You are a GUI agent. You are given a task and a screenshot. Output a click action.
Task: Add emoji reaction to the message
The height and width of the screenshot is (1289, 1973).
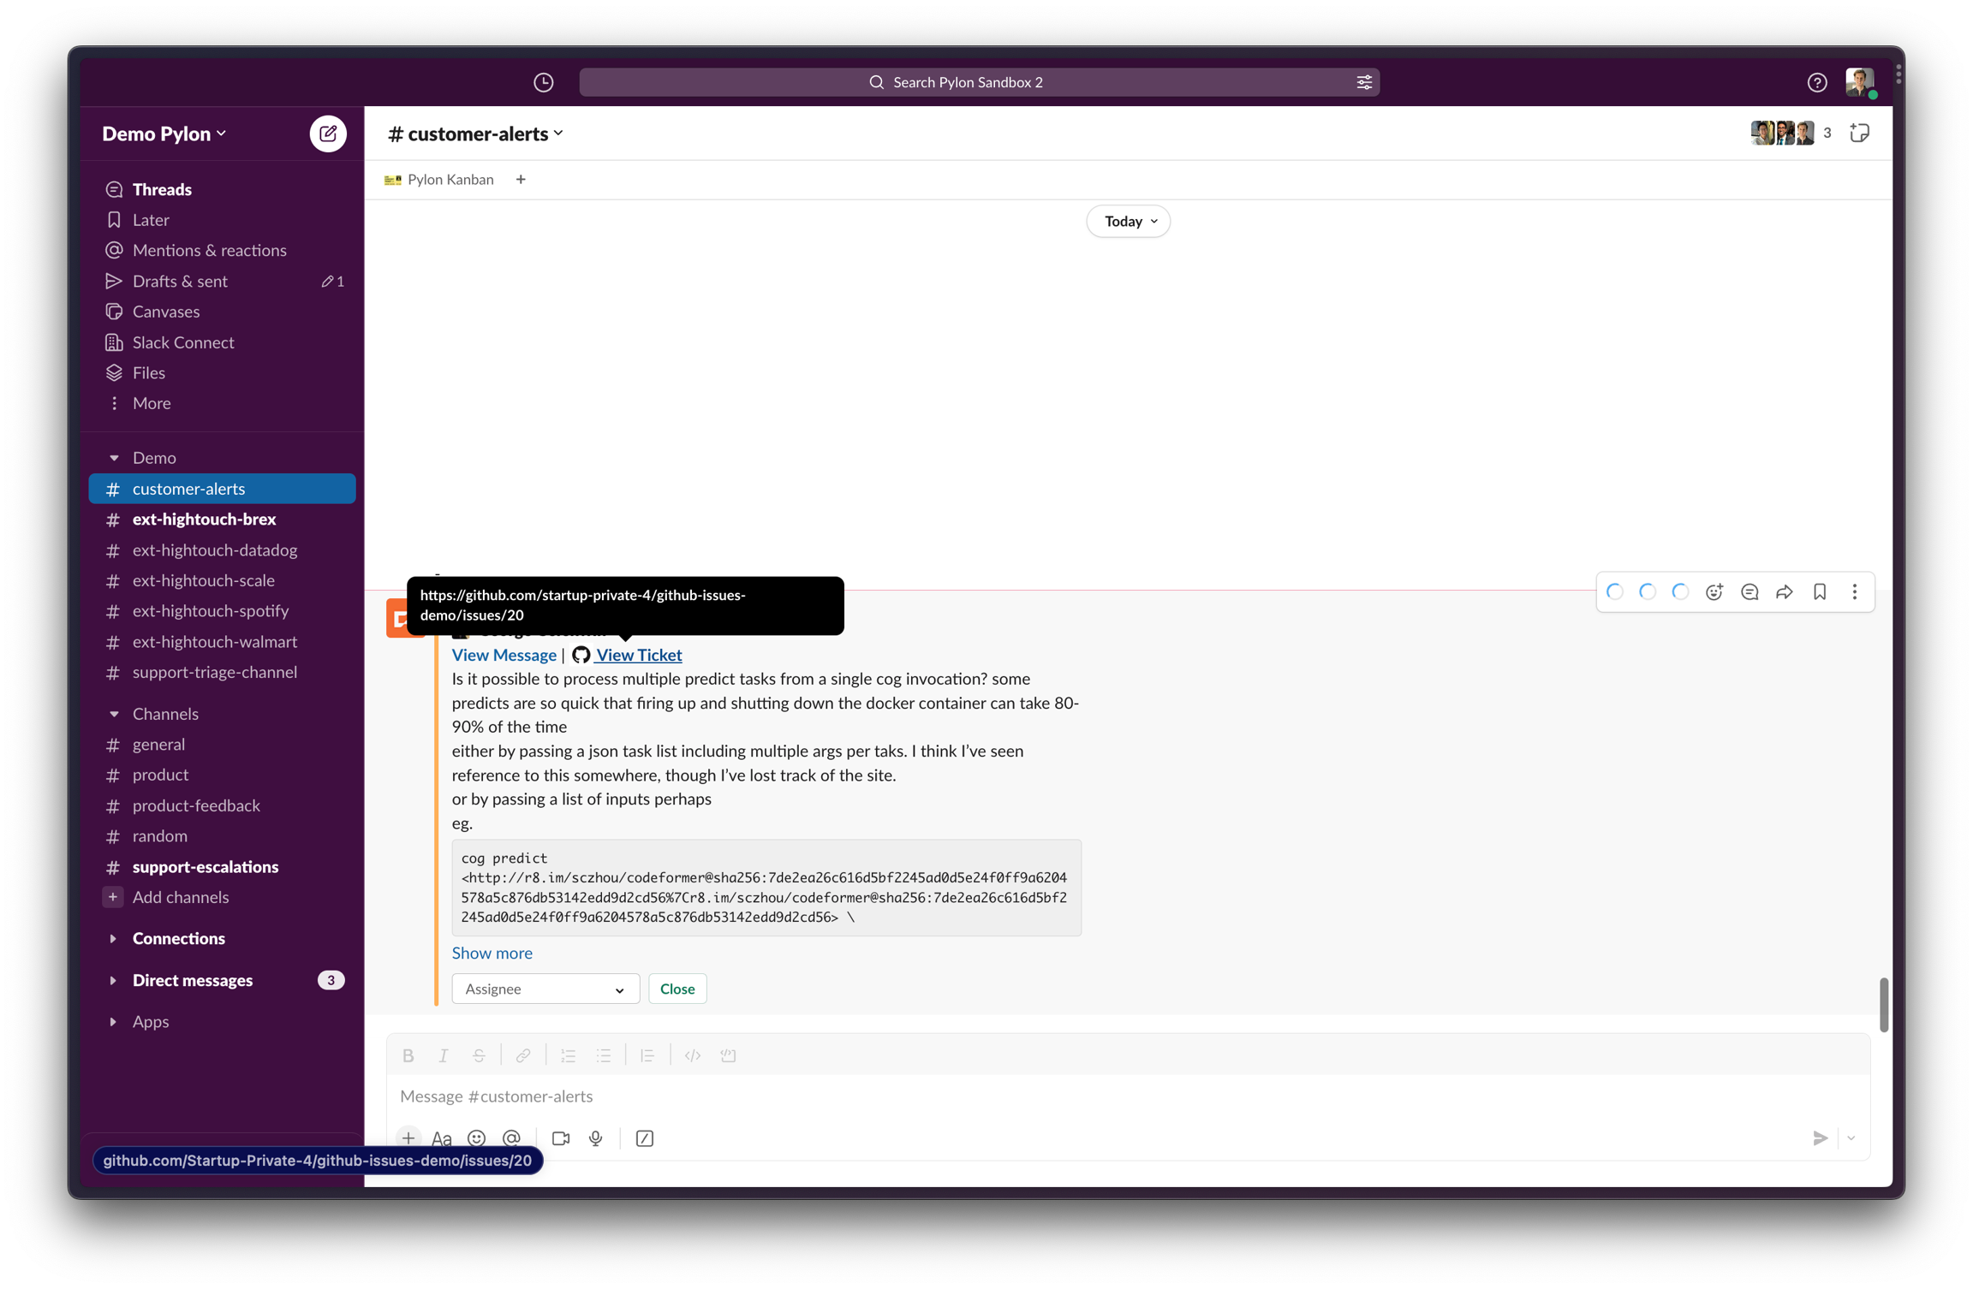(x=1714, y=592)
